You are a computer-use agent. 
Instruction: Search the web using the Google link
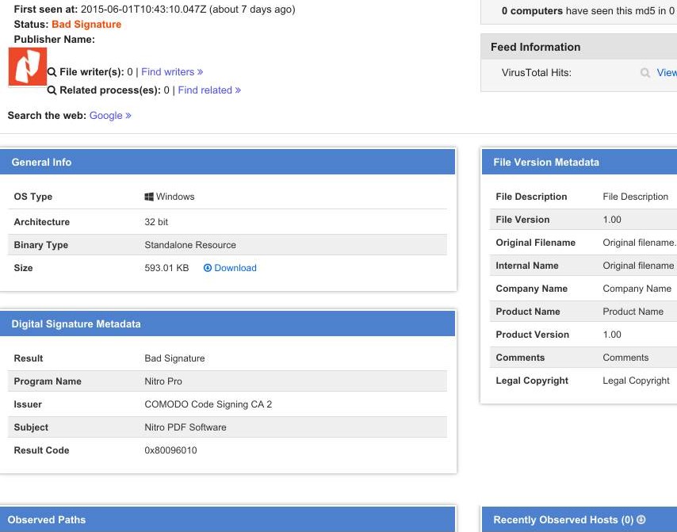coord(110,116)
